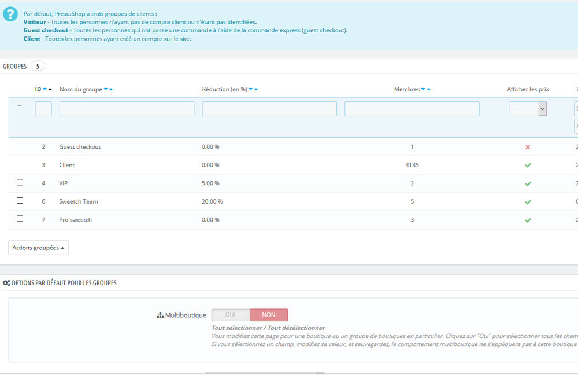Click Guest checkout bold label in help box
The width and height of the screenshot is (578, 375).
(x=46, y=30)
